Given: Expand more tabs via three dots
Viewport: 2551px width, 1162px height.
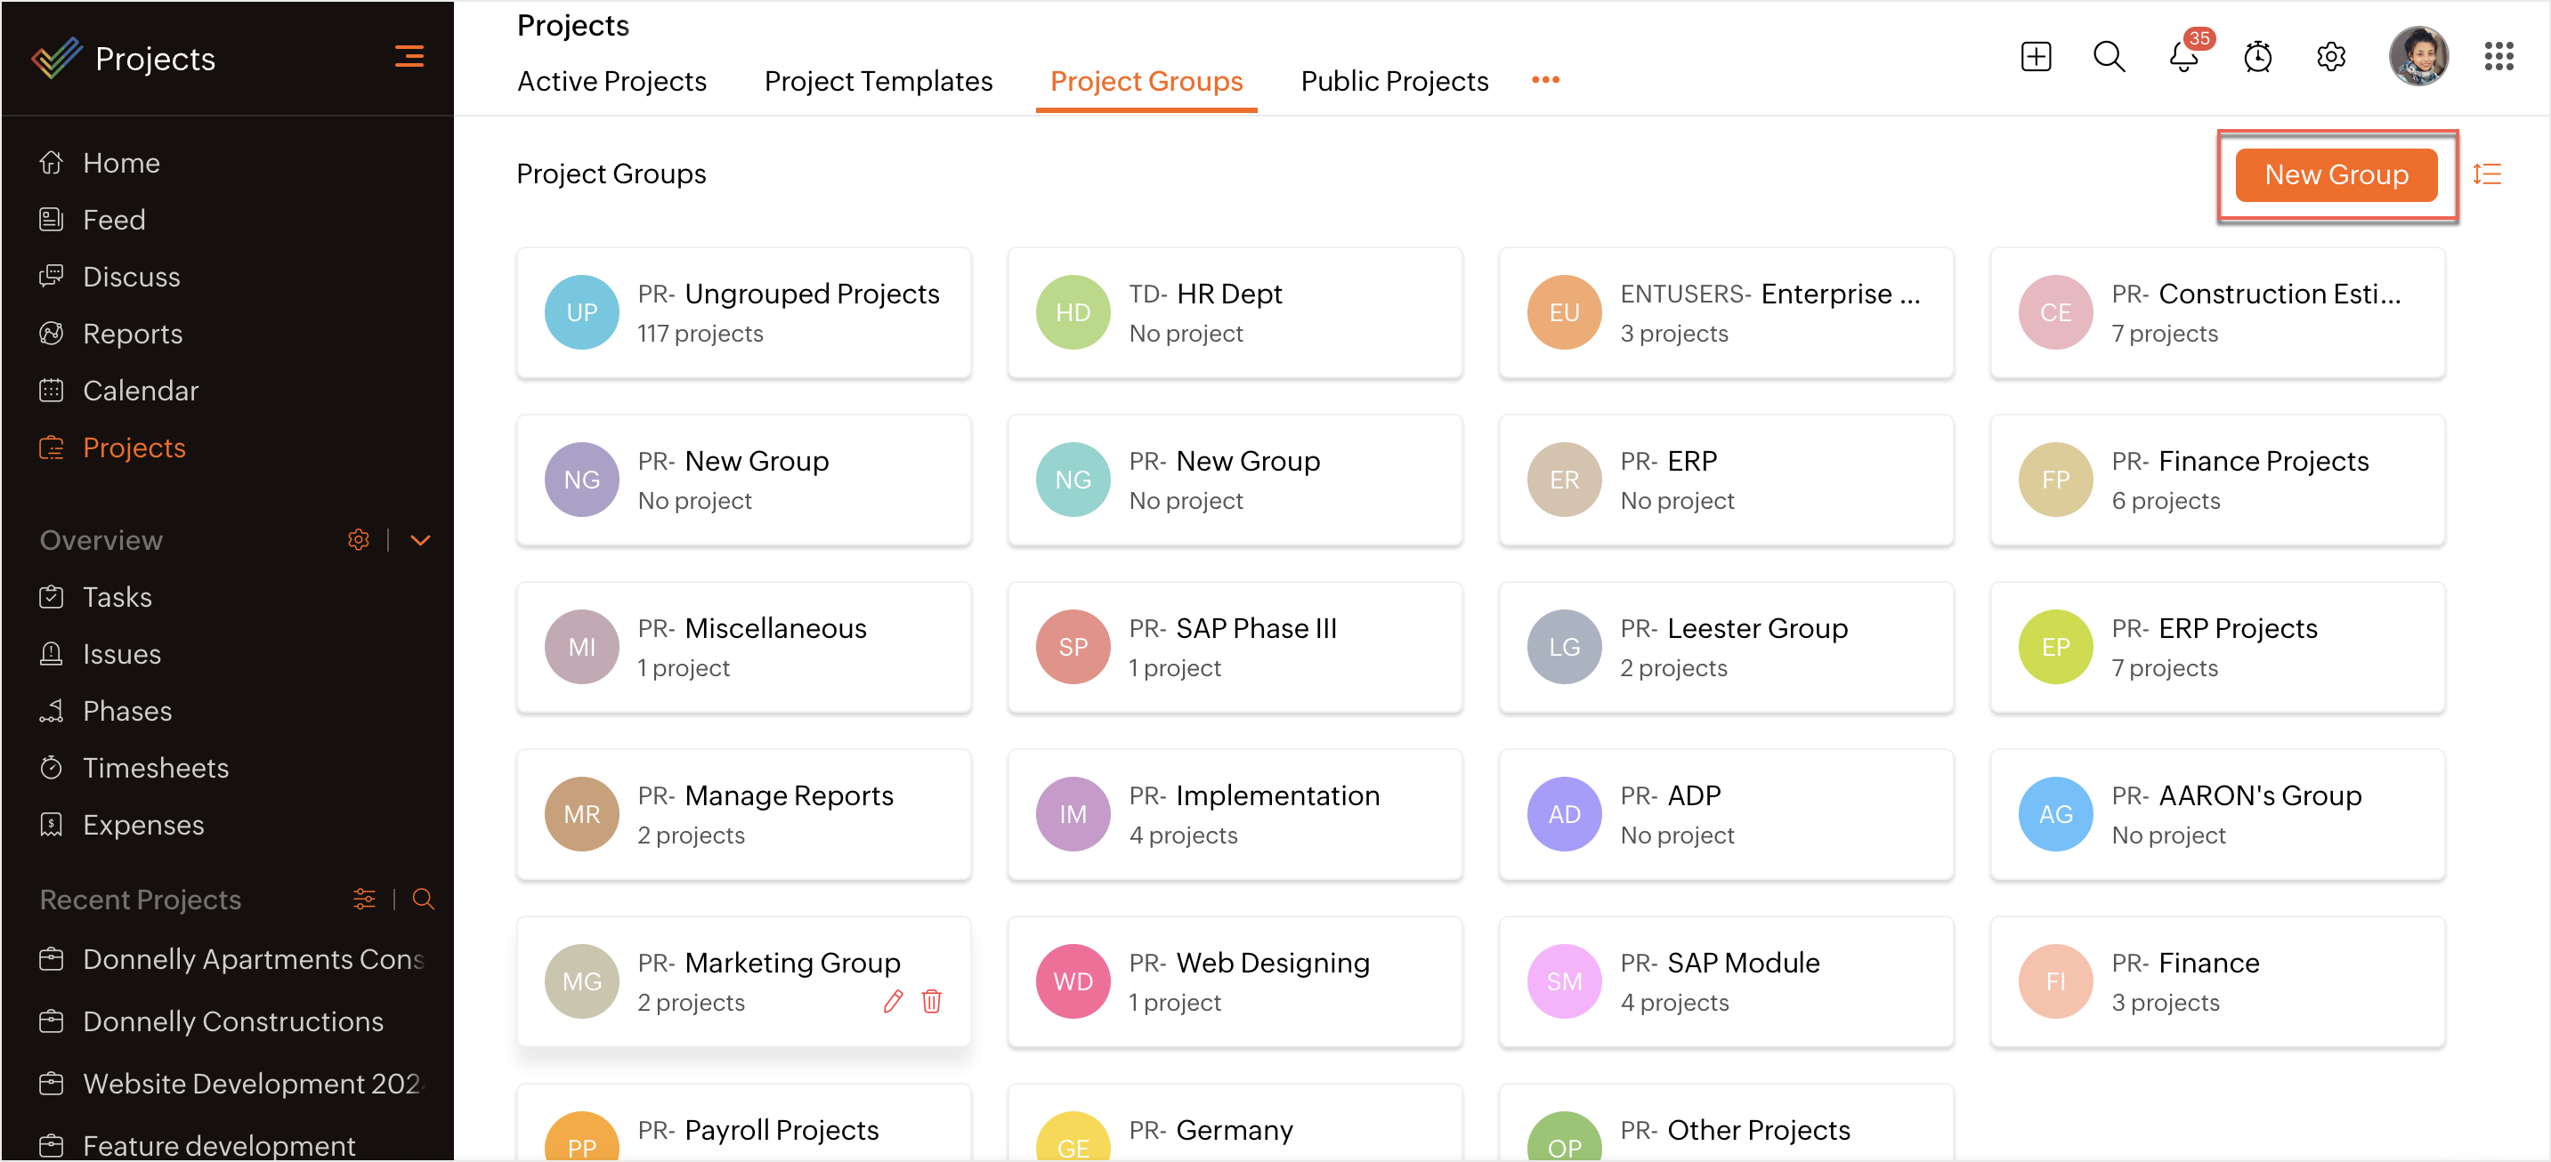Looking at the screenshot, I should point(1545,80).
